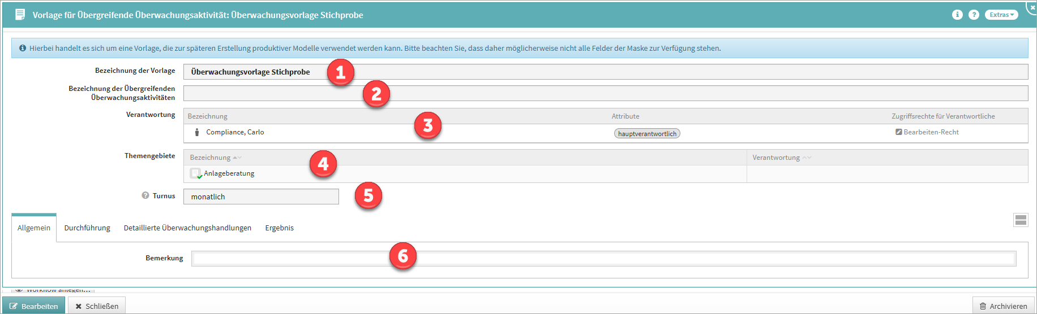The image size is (1037, 314).
Task: Select the Ergebnis tab
Action: [279, 228]
